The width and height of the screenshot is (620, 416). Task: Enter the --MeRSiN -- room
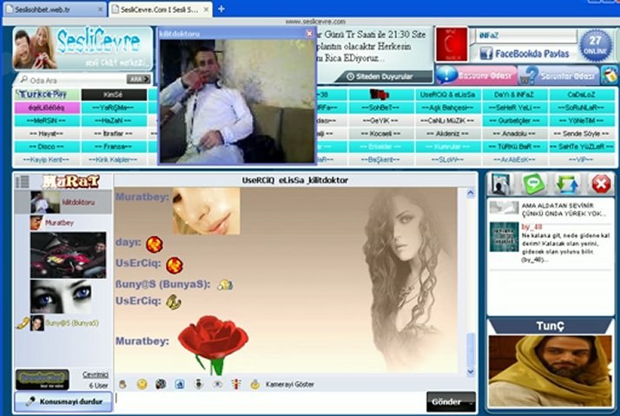pos(47,120)
